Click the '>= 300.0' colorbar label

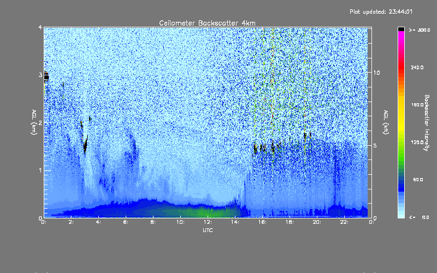[x=420, y=30]
